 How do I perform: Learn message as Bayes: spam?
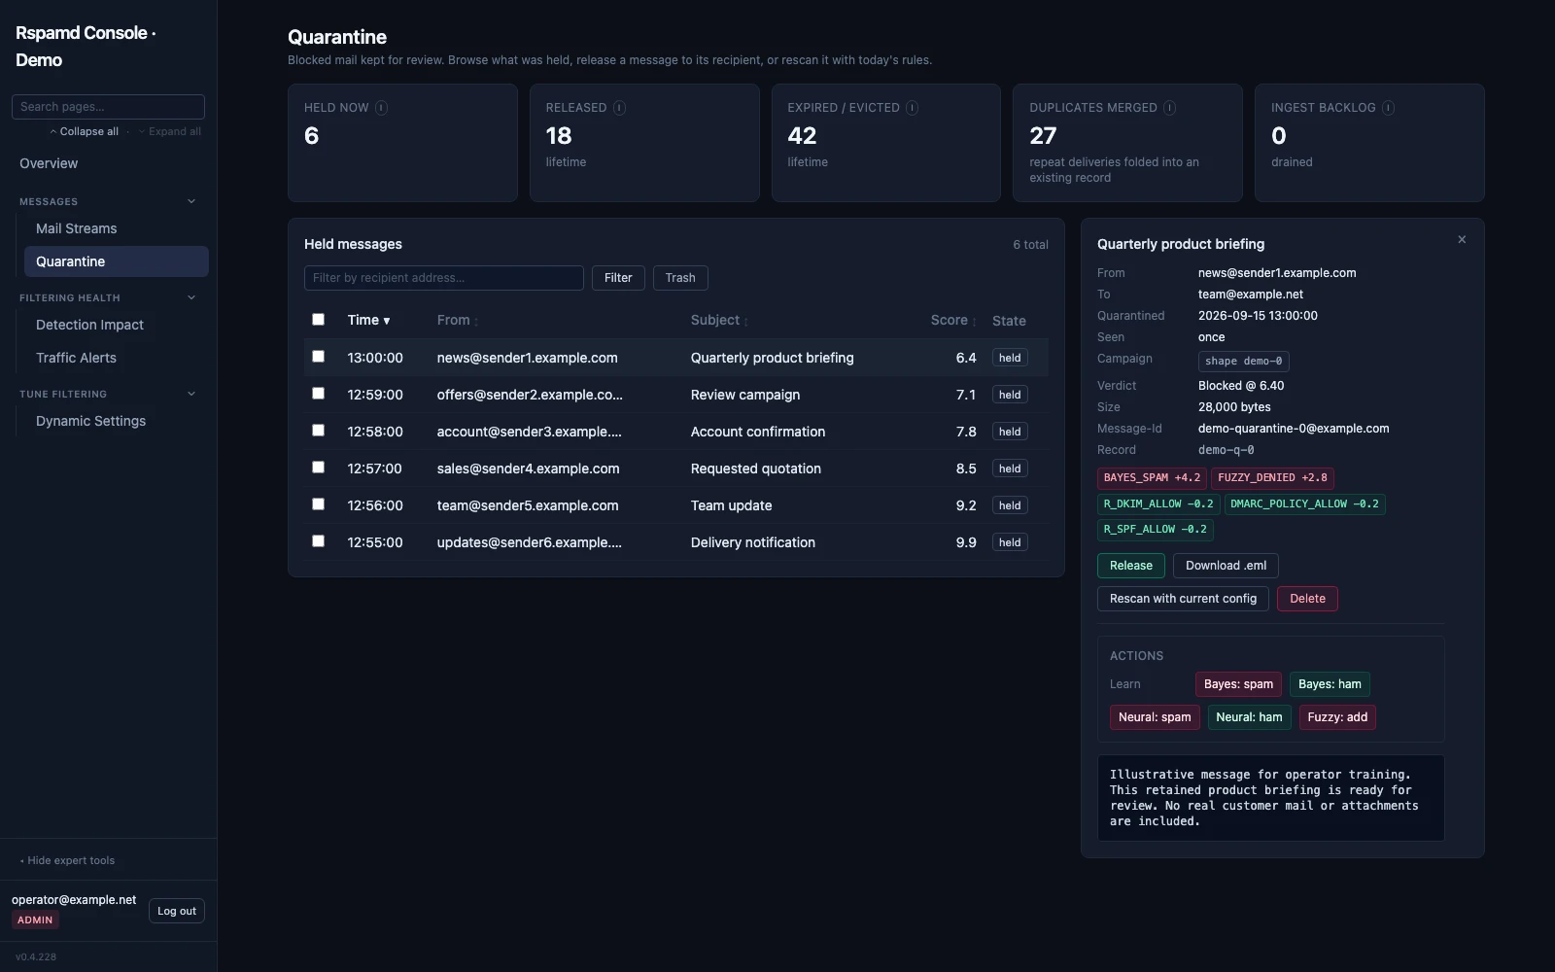click(1238, 684)
